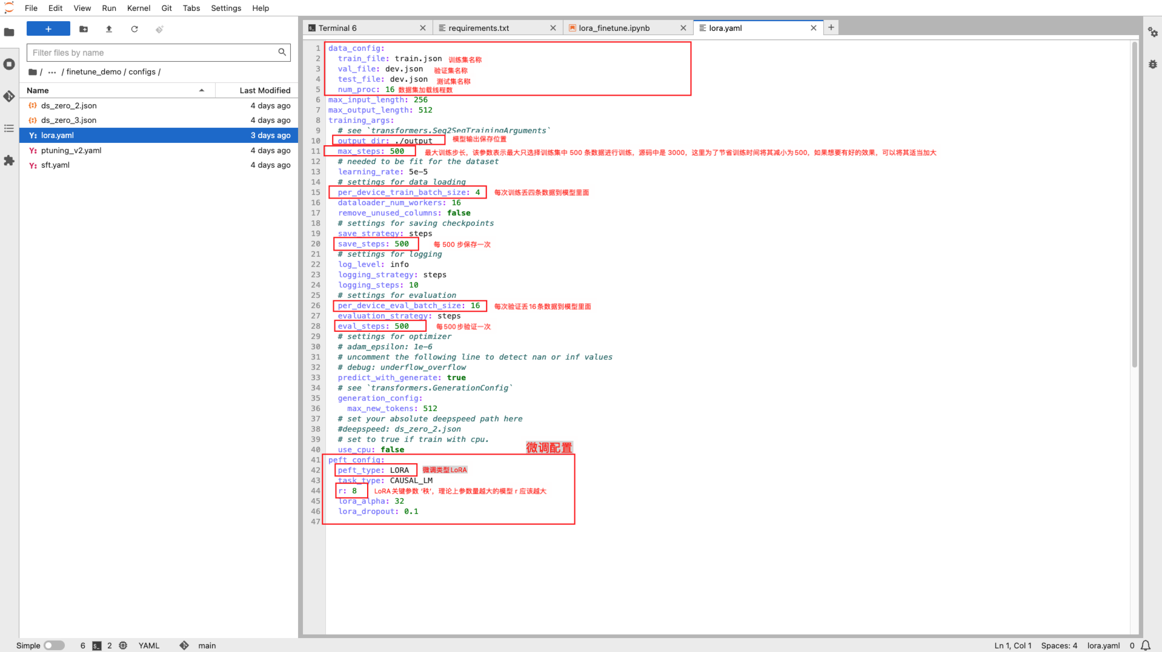Image resolution: width=1162 pixels, height=652 pixels.
Task: Sort files by Name column arrow
Action: click(201, 90)
